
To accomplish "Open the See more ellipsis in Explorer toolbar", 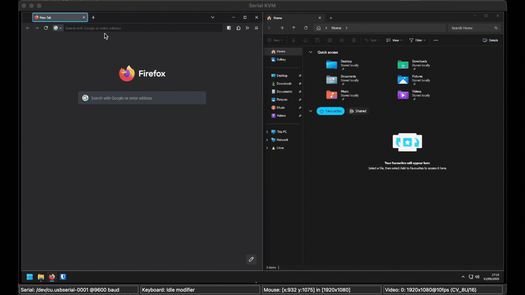I will pyautogui.click(x=436, y=40).
